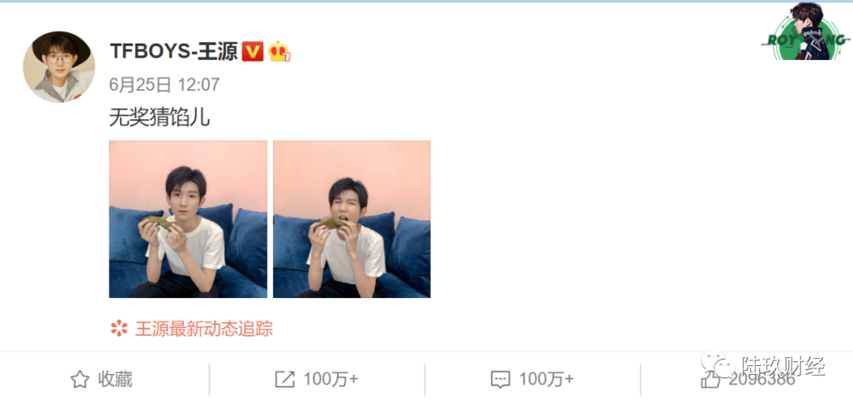Open reposts via first 100万+ count
The width and height of the screenshot is (853, 404).
pos(331,379)
